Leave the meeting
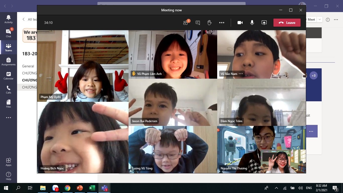This screenshot has width=343, height=193. click(287, 23)
